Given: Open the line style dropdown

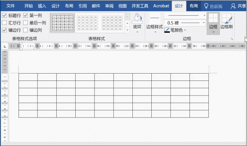Looking at the screenshot, I should pyautogui.click(x=204, y=15).
